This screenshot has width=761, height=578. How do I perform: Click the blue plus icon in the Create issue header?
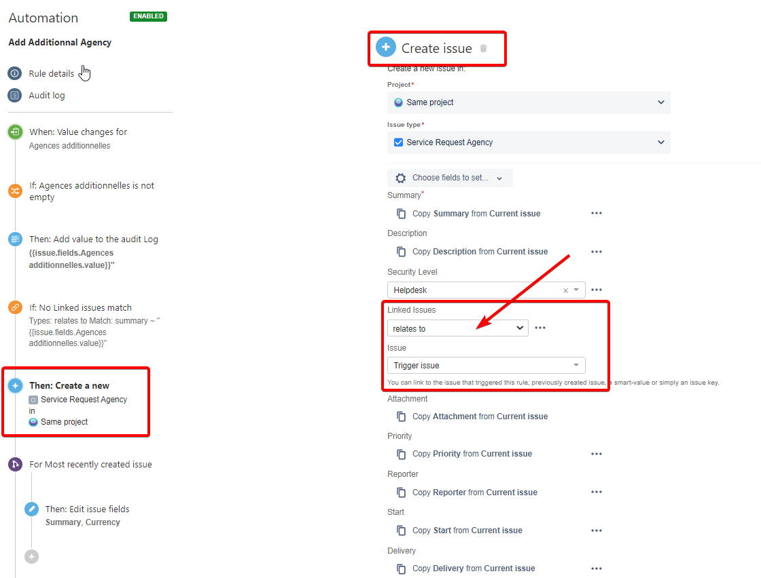coord(385,46)
